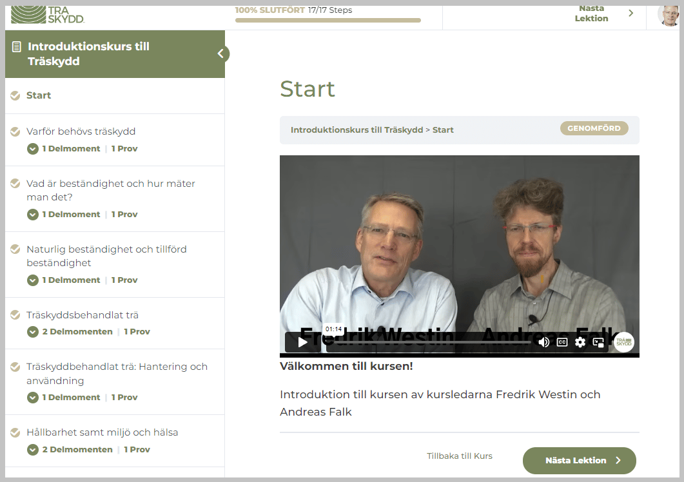
Task: Open video settings gear
Action: tap(580, 342)
